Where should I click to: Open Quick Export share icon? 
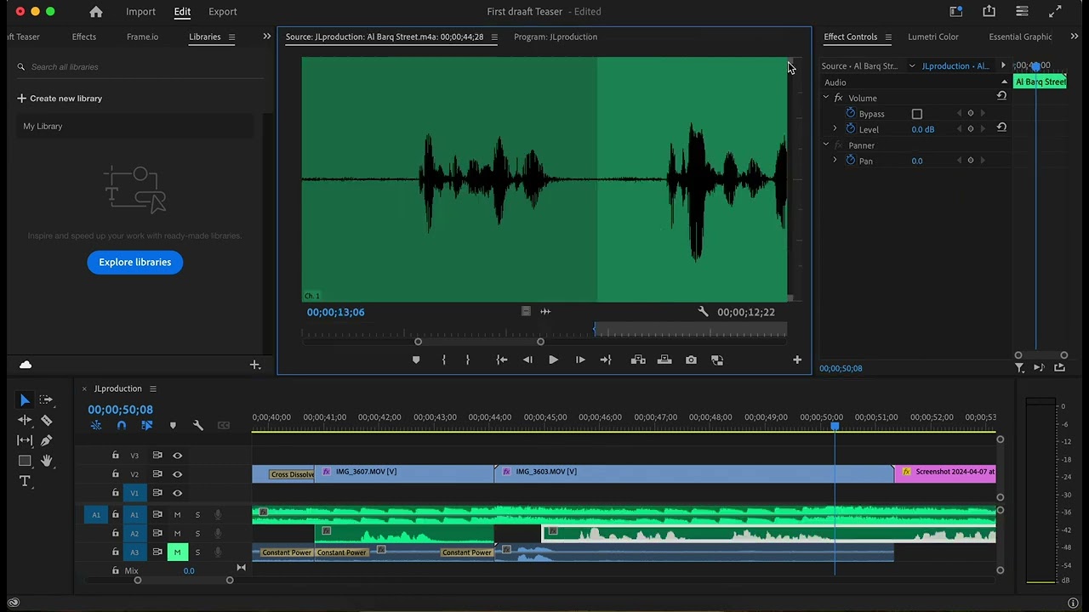tap(989, 12)
